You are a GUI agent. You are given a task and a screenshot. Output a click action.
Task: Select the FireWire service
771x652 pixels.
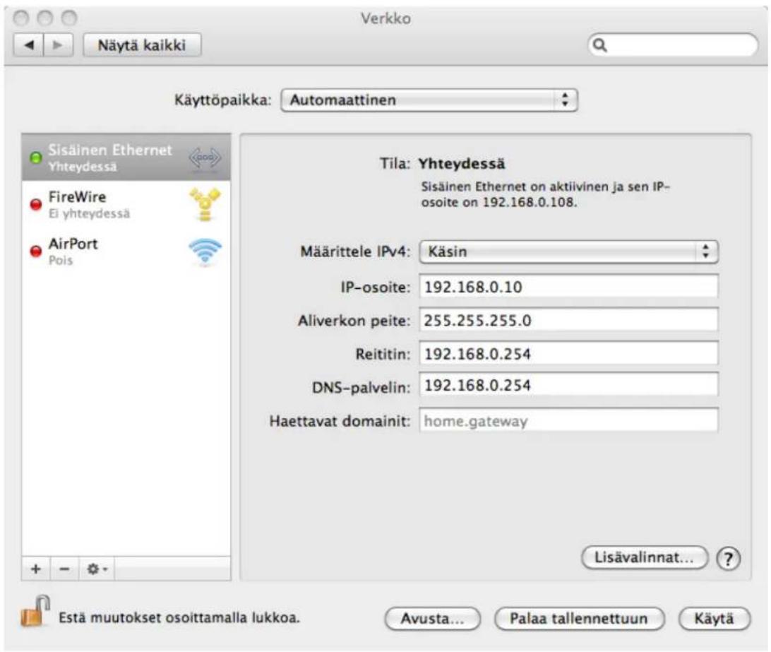tap(126, 204)
